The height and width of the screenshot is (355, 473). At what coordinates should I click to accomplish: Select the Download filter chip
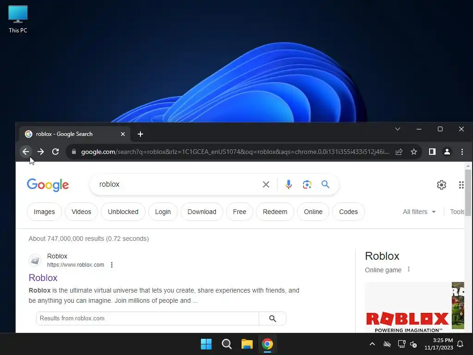tap(202, 212)
